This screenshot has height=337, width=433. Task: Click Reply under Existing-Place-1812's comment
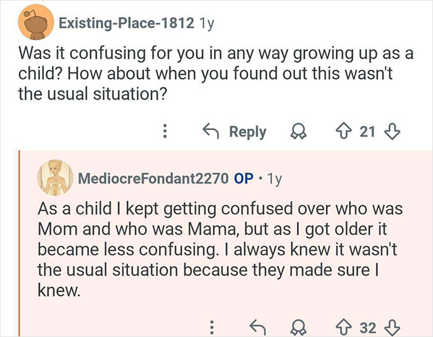click(234, 132)
